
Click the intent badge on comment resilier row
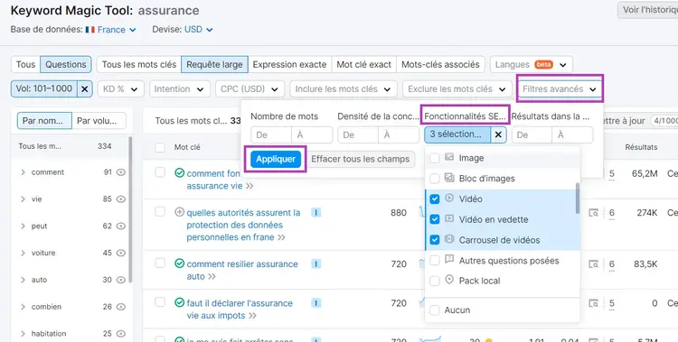[316, 263]
